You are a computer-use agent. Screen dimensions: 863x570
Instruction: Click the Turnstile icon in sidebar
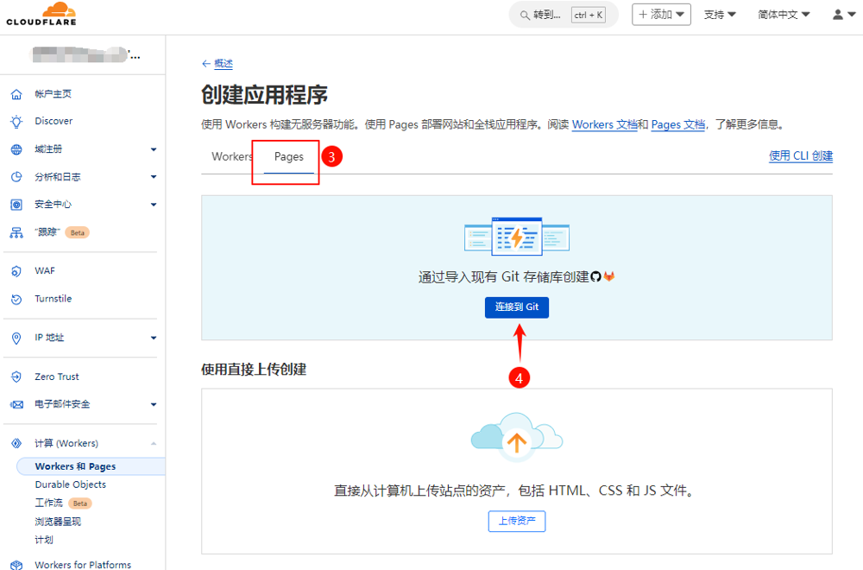click(16, 299)
